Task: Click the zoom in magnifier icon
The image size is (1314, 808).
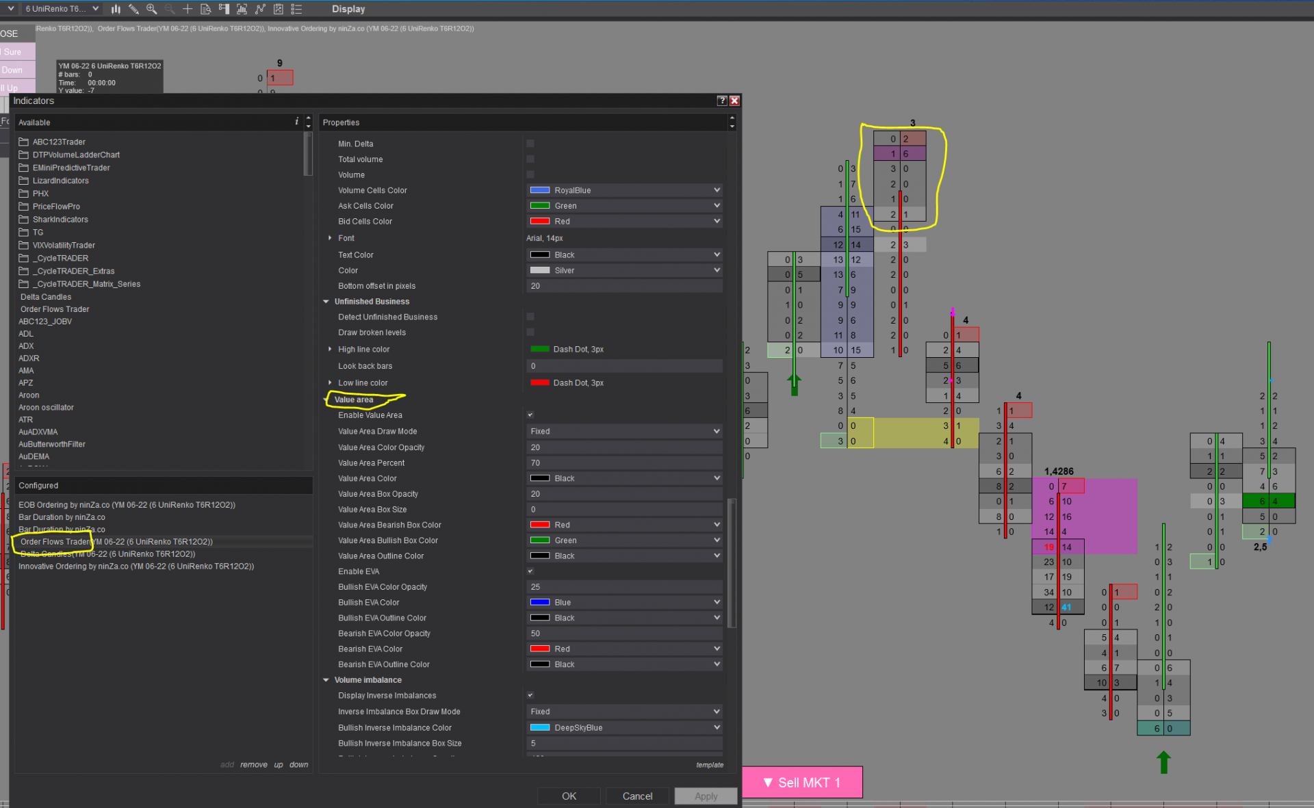Action: pos(151,9)
